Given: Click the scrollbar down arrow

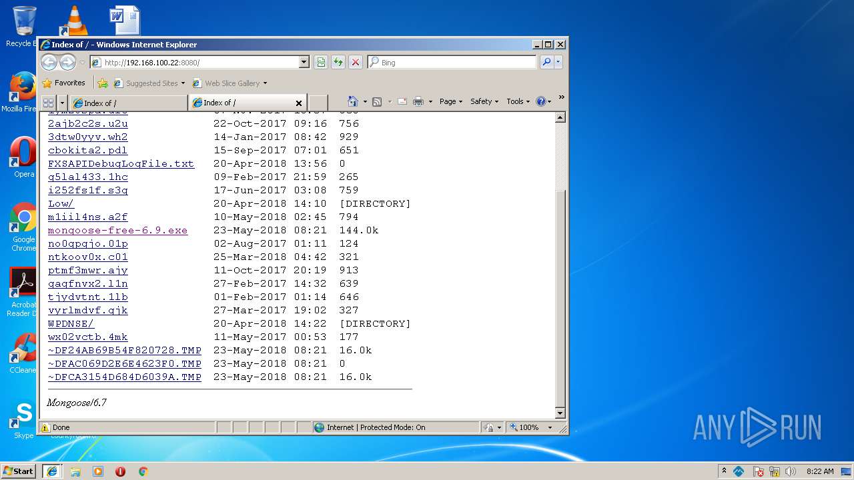Looking at the screenshot, I should point(560,413).
